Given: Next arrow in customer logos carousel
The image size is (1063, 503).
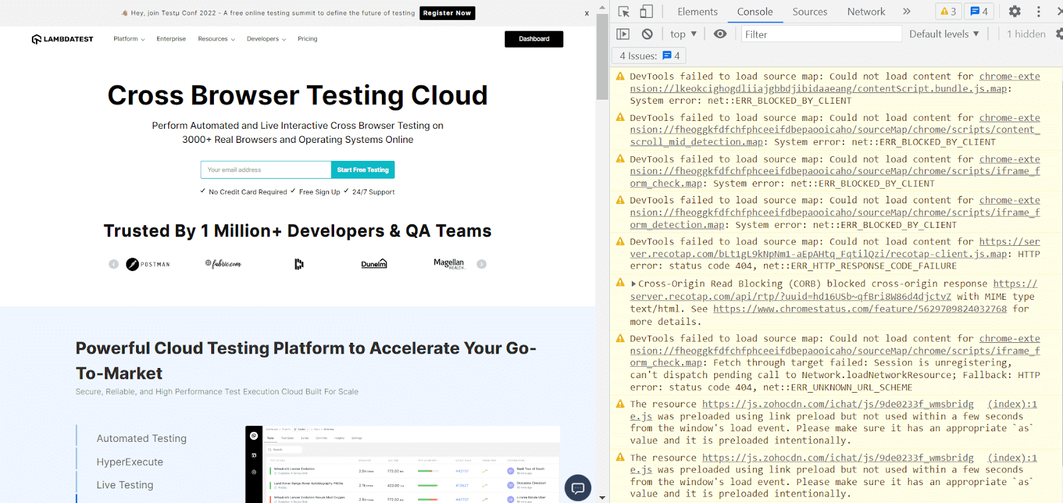Looking at the screenshot, I should point(482,264).
